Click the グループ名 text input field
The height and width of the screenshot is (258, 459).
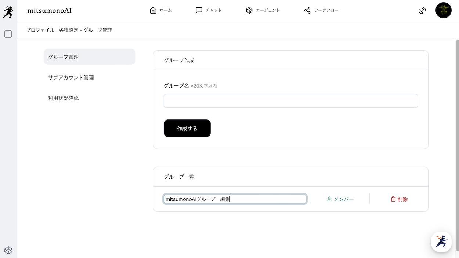[x=290, y=101]
